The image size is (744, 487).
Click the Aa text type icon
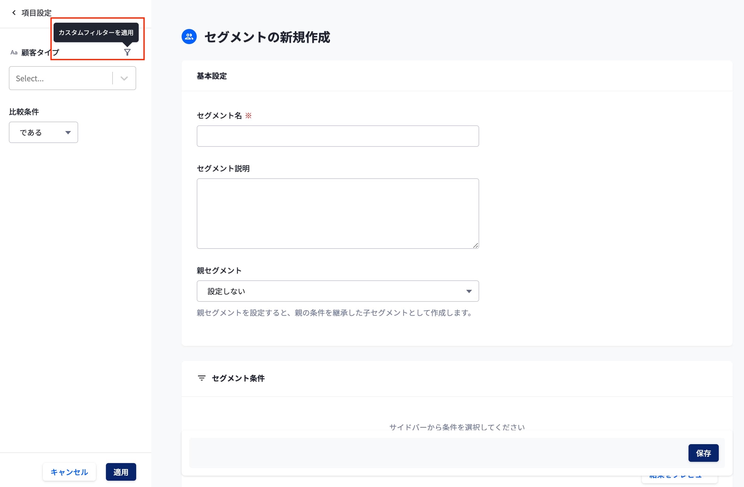(14, 53)
